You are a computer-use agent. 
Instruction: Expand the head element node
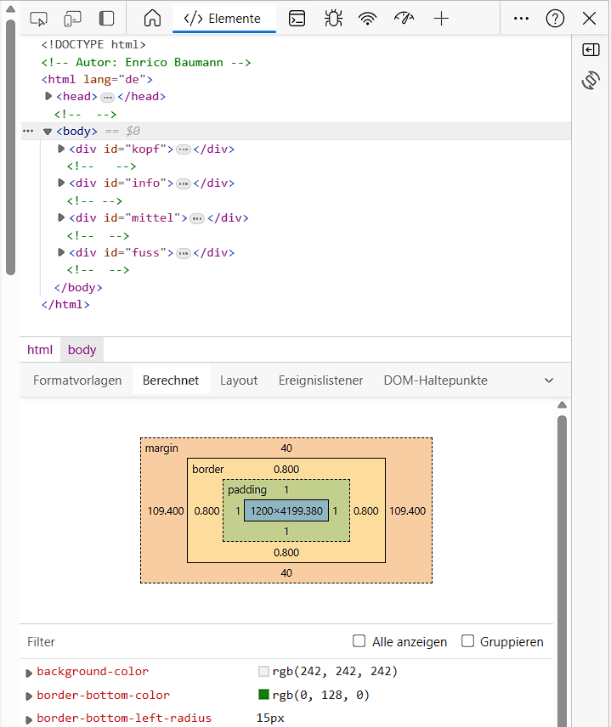click(48, 97)
